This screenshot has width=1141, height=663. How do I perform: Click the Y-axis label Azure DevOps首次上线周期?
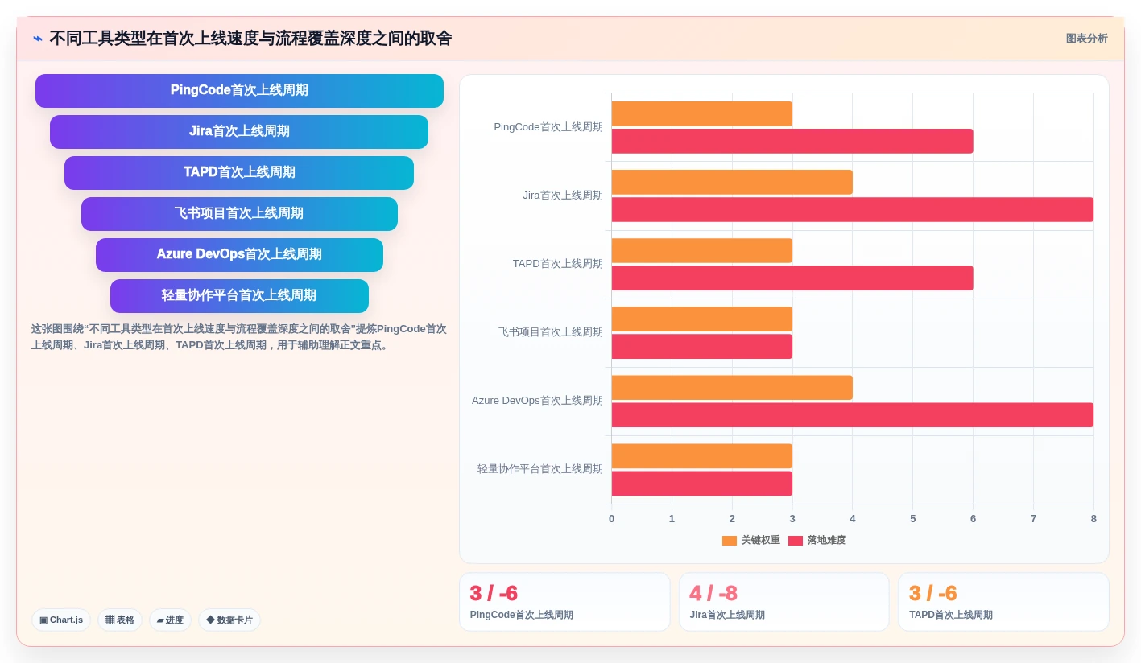[537, 401]
